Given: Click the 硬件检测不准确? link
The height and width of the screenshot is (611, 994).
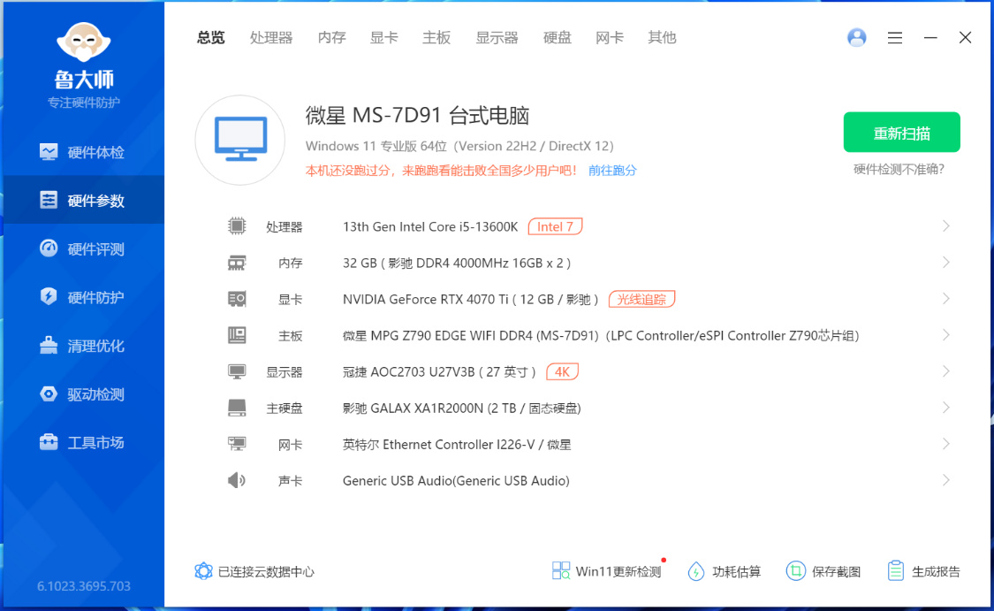Looking at the screenshot, I should point(899,169).
